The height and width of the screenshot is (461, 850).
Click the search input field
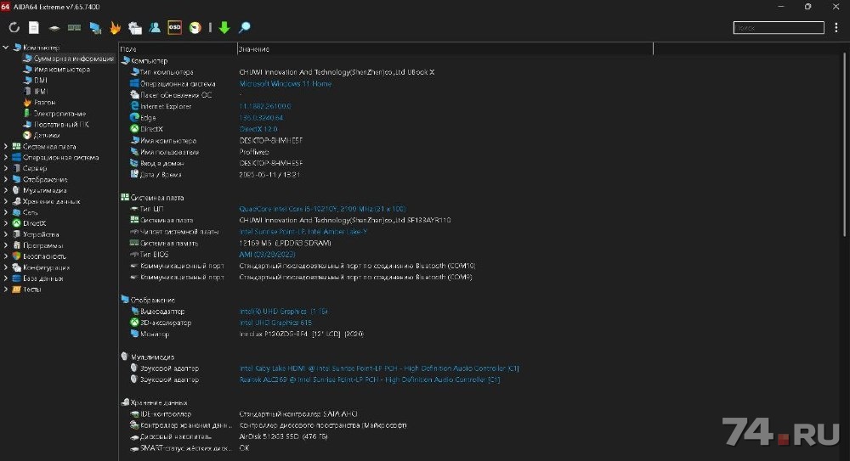click(779, 28)
